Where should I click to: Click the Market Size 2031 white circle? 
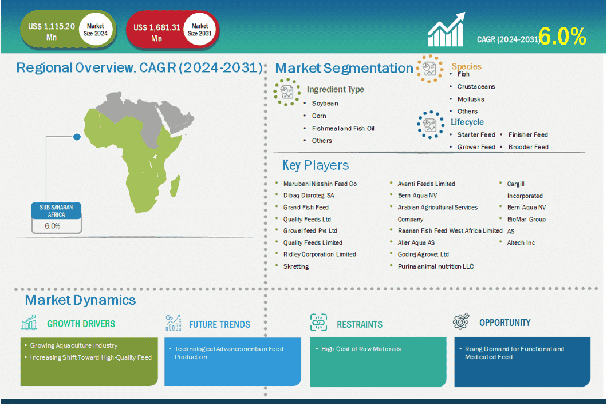tap(200, 30)
